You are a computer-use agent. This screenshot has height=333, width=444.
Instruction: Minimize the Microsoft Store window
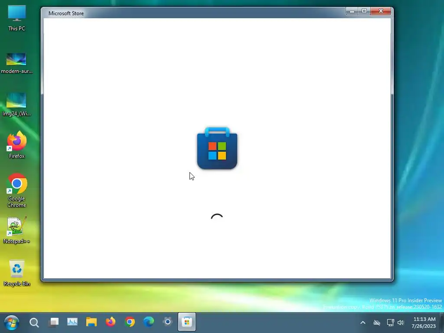[x=352, y=11]
